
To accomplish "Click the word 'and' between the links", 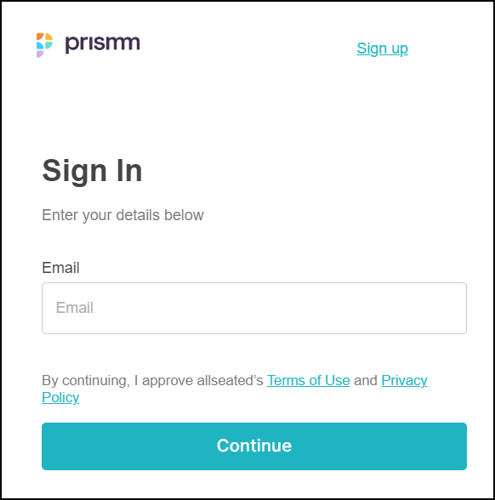I will click(x=366, y=380).
